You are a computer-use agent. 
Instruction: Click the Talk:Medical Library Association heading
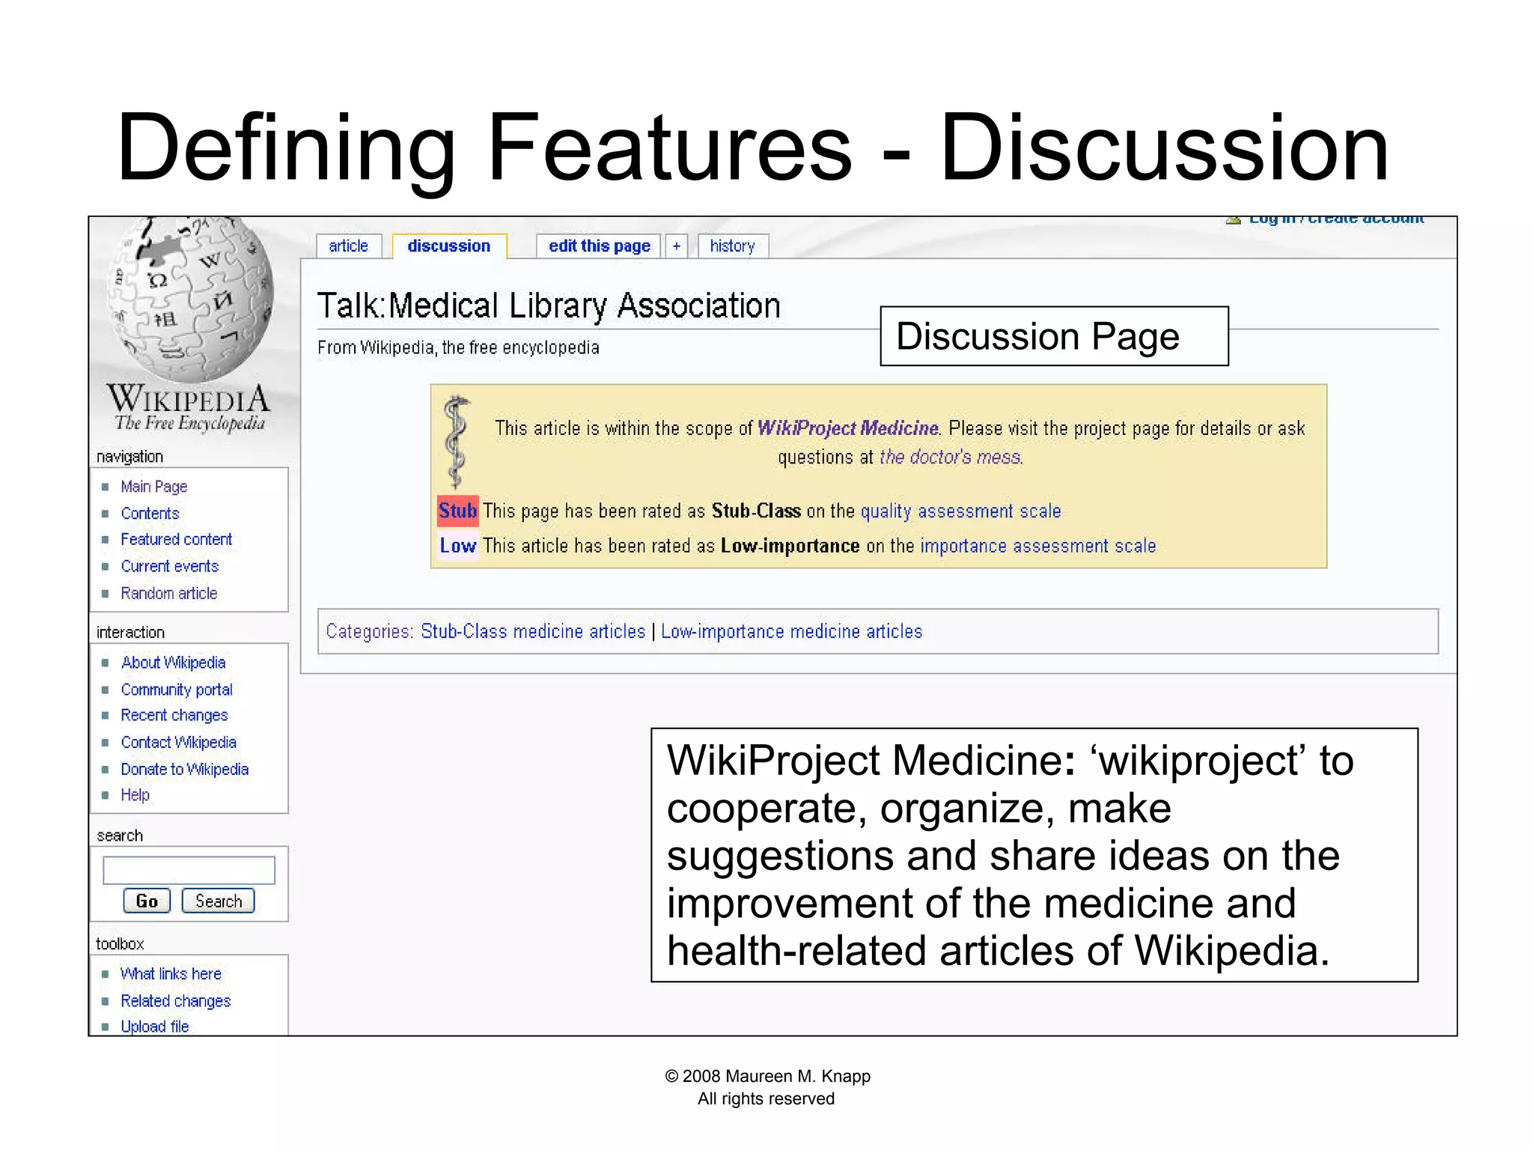point(549,306)
